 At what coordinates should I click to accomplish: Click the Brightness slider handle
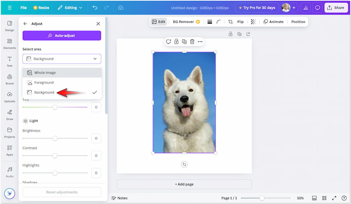55,138
